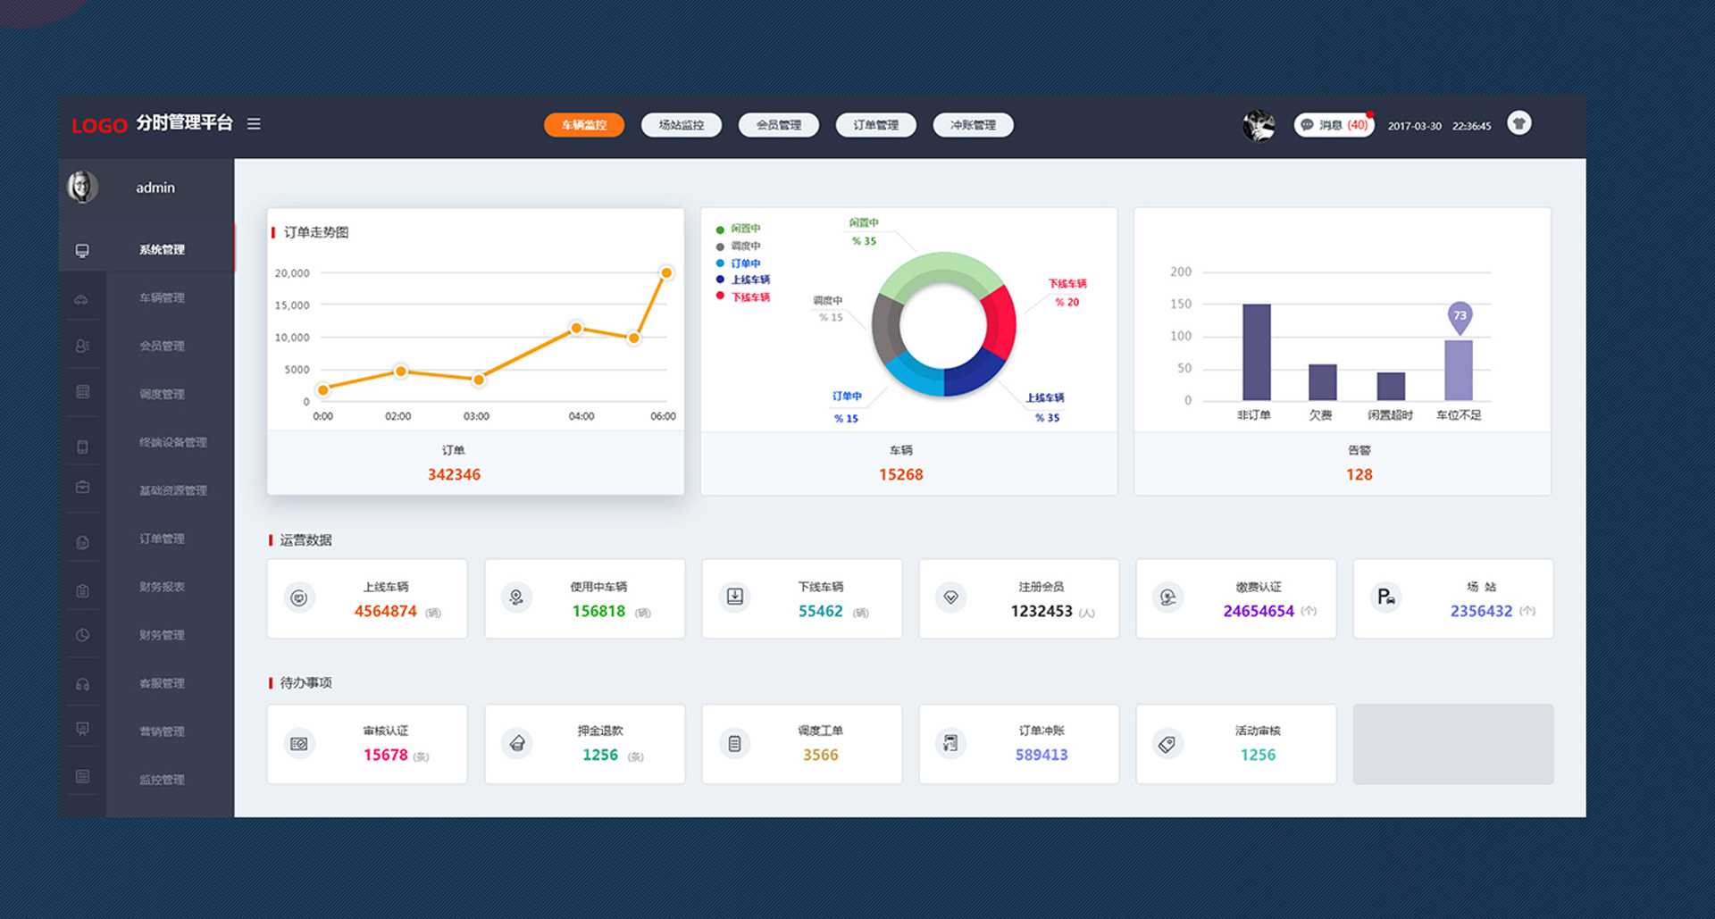Toggle the 下线车辆 red legend item

[742, 297]
